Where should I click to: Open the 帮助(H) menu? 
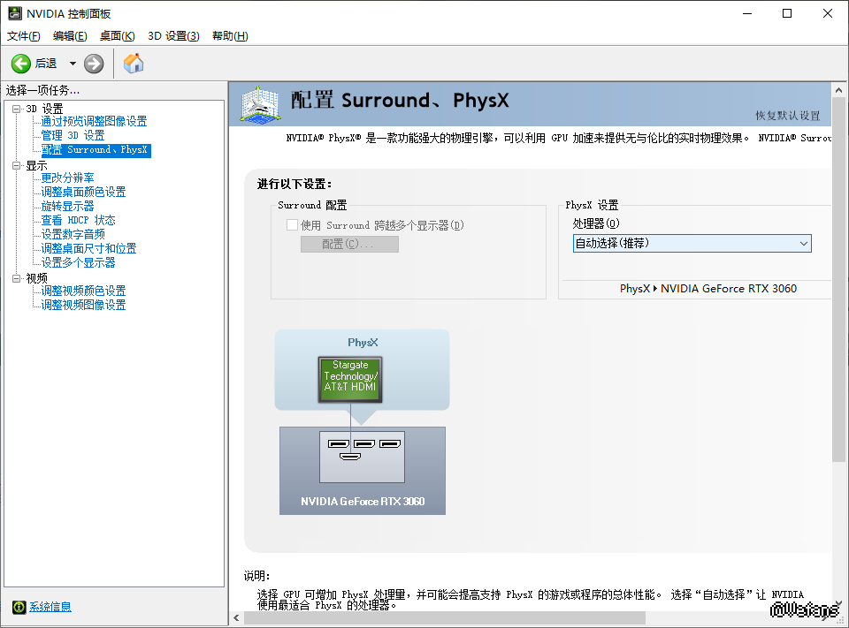pyautogui.click(x=230, y=35)
